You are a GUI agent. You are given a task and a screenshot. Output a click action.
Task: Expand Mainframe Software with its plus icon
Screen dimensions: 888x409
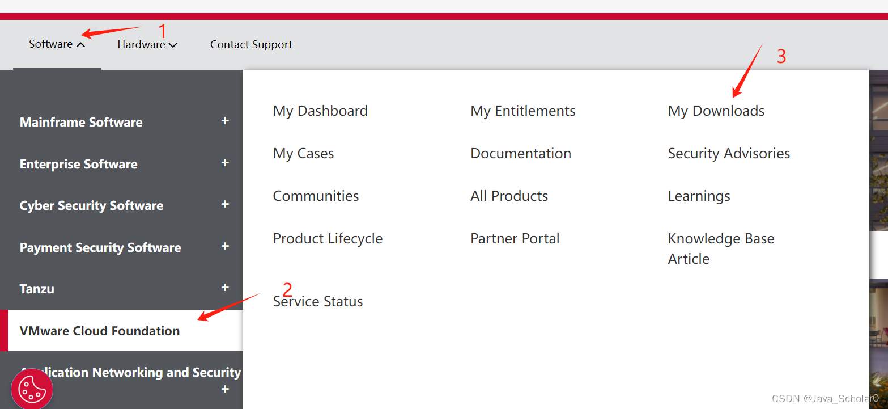pos(225,121)
